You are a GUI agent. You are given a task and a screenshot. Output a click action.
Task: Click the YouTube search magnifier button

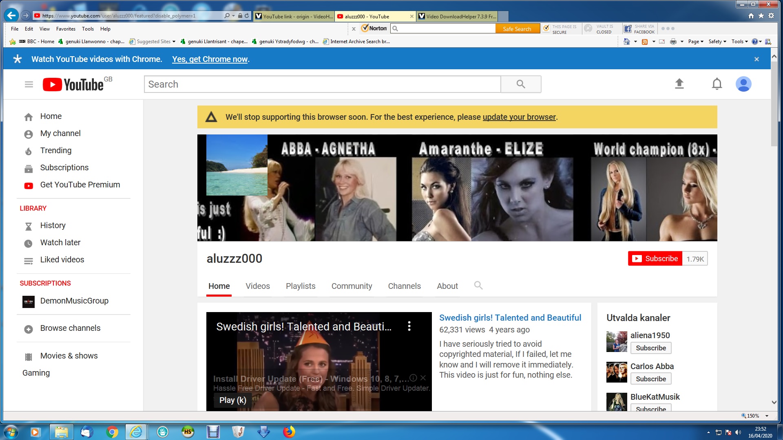click(521, 84)
